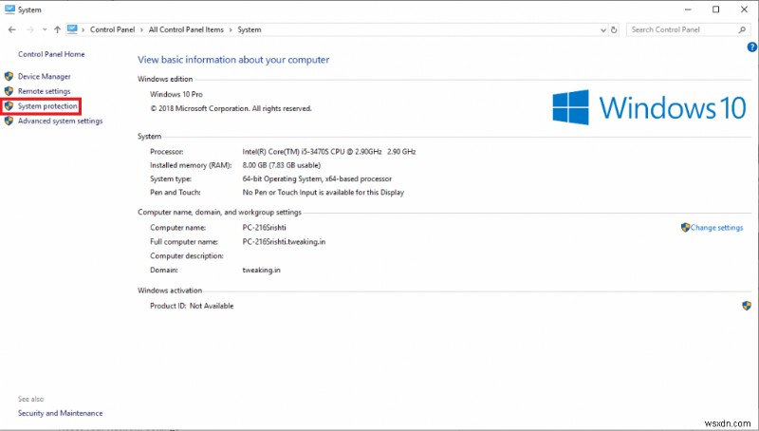
Task: Open Device Manager link
Action: (x=44, y=77)
